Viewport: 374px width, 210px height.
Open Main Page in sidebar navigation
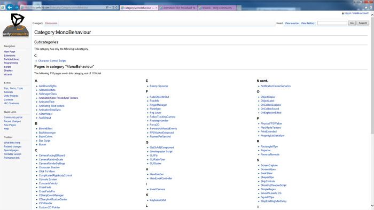tap(9, 51)
